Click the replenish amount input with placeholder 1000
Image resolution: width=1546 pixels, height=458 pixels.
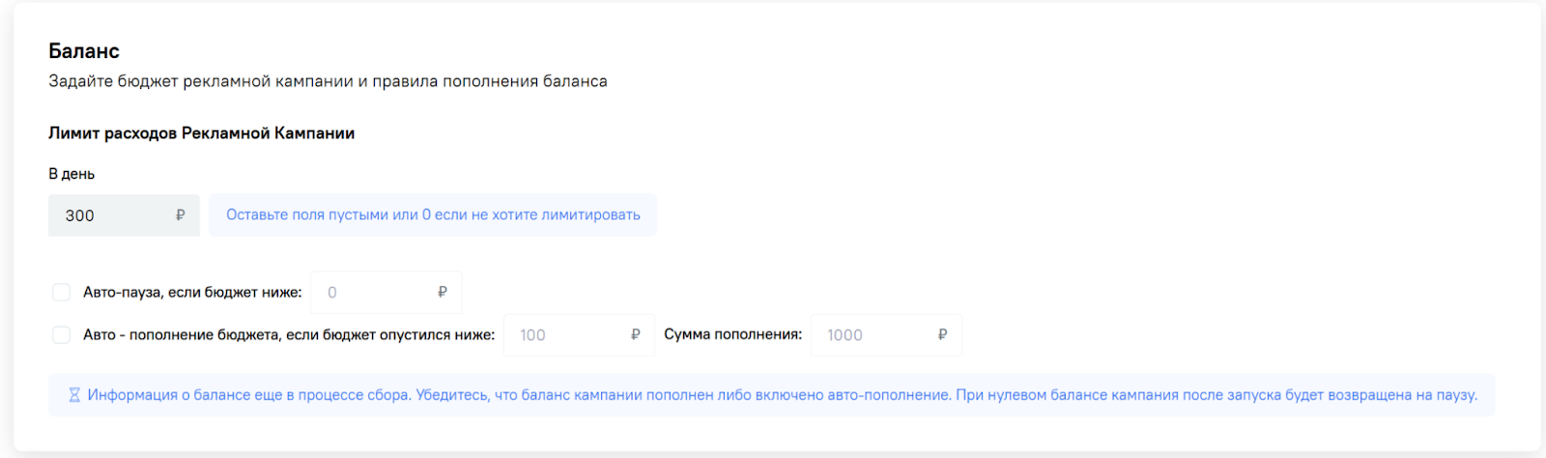click(874, 334)
